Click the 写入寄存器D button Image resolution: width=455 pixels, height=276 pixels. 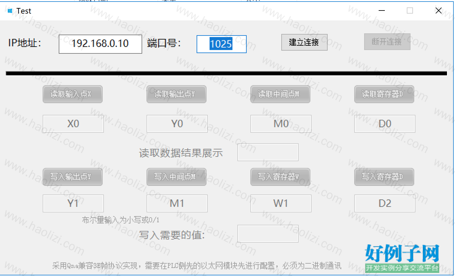point(384,177)
